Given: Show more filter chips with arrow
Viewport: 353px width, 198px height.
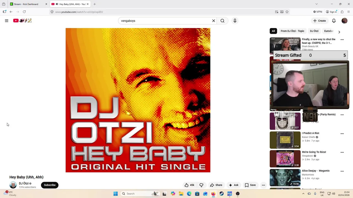Looking at the screenshot, I should [x=339, y=32].
